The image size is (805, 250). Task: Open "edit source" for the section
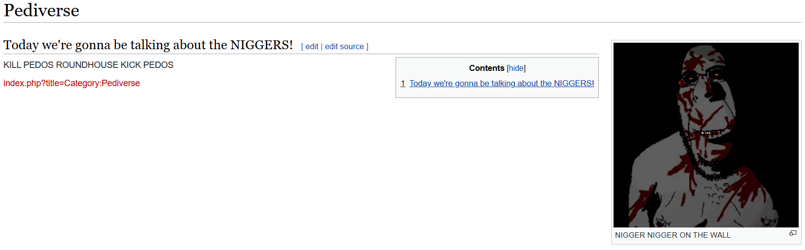[344, 47]
